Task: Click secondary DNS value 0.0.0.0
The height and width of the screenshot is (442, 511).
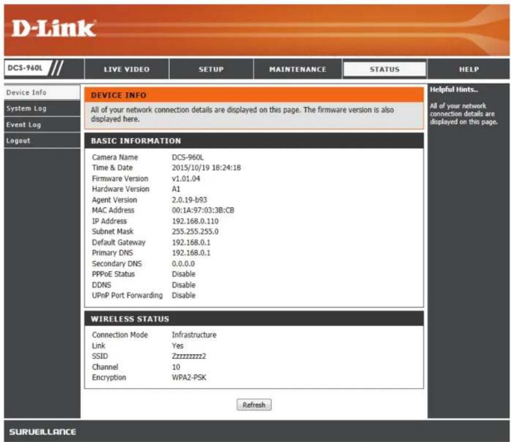Action: point(183,264)
